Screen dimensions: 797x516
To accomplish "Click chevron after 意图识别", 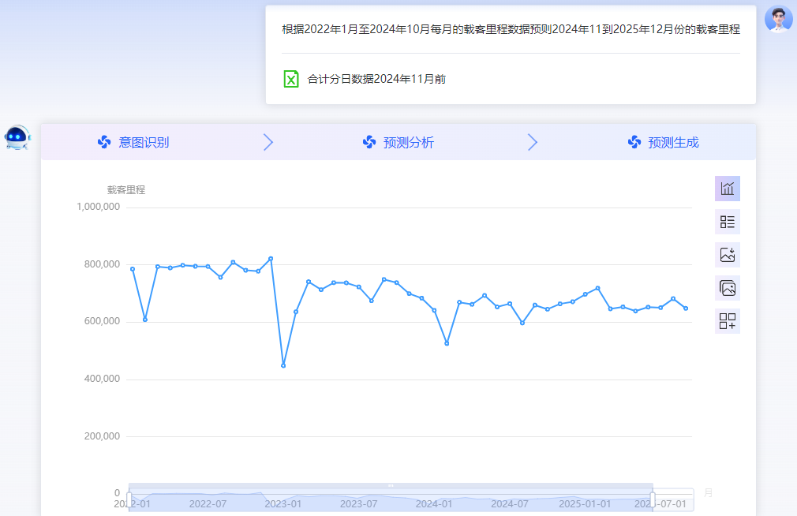I will pyautogui.click(x=268, y=142).
